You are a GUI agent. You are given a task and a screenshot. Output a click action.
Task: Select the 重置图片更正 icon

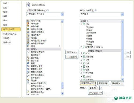pos(28,66)
